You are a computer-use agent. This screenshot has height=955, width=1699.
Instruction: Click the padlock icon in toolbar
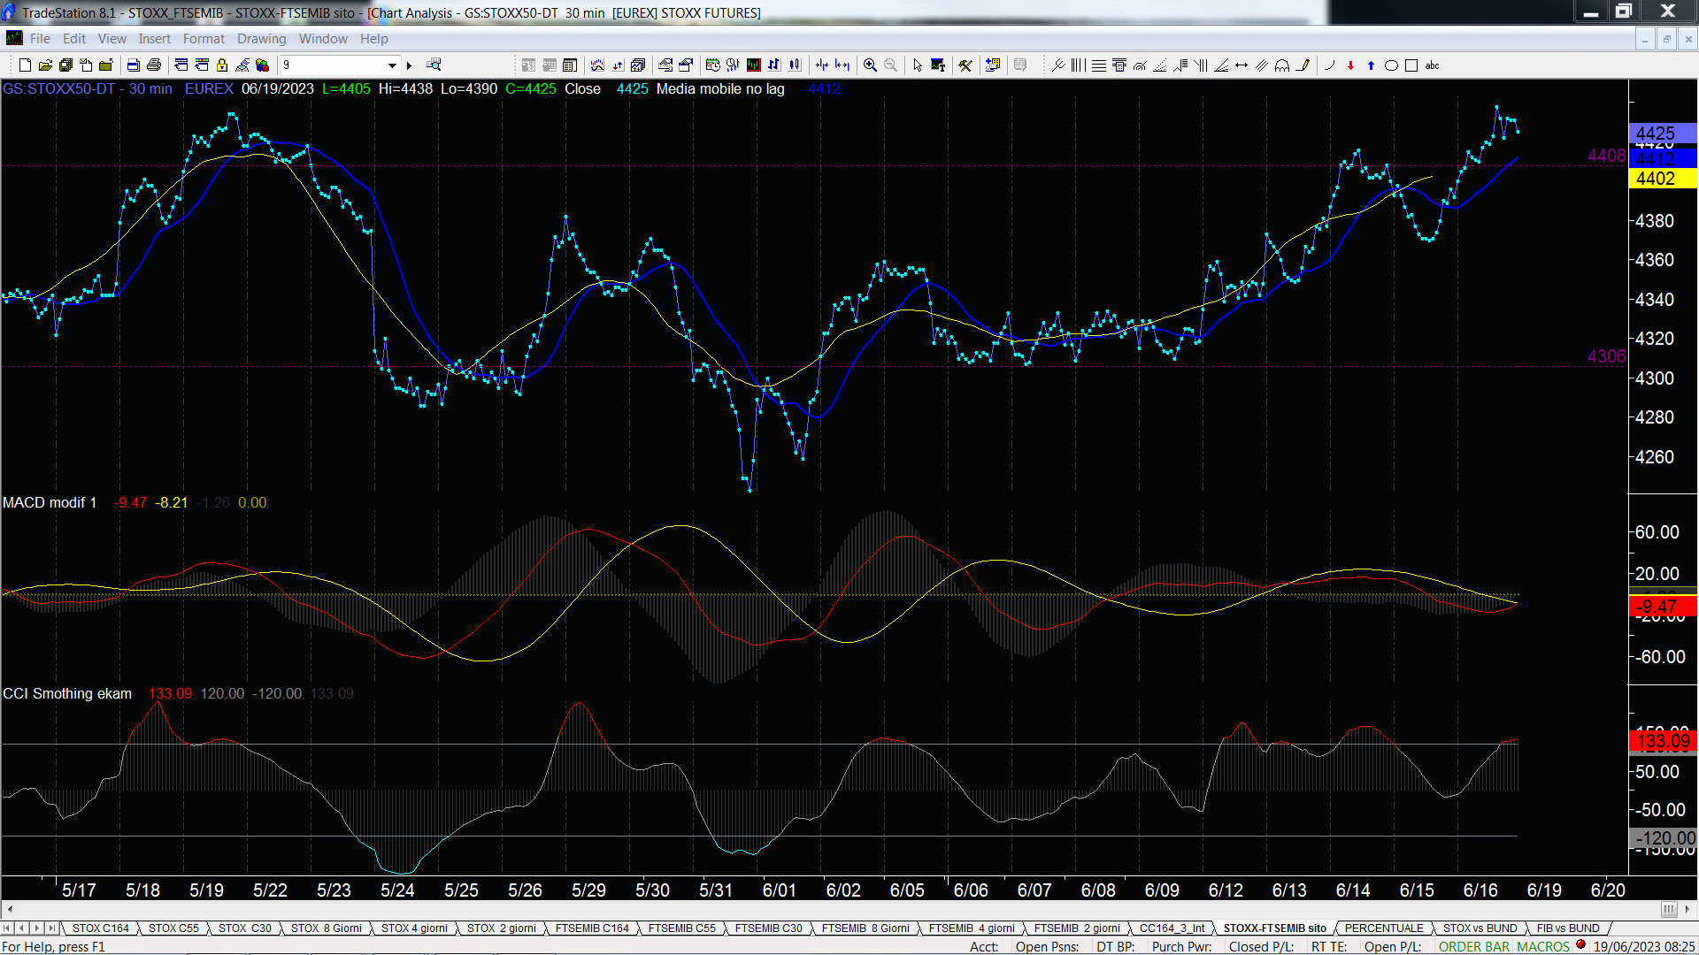[222, 65]
